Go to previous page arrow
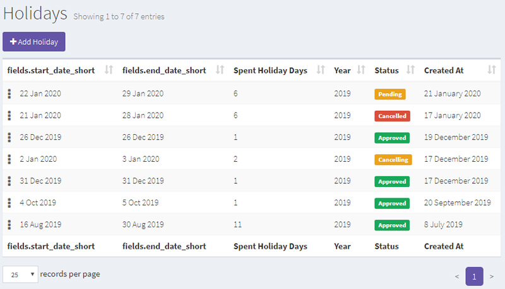 point(456,276)
